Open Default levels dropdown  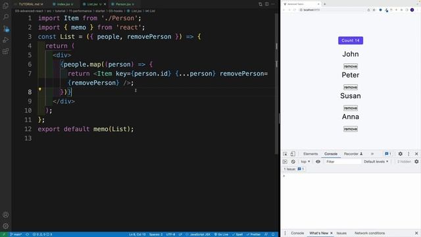376,162
